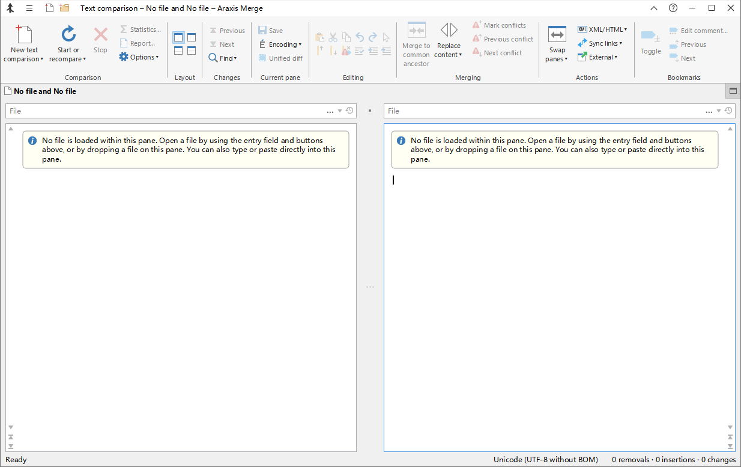Open the Sync links dropdown
The width and height of the screenshot is (741, 467).
pos(600,43)
